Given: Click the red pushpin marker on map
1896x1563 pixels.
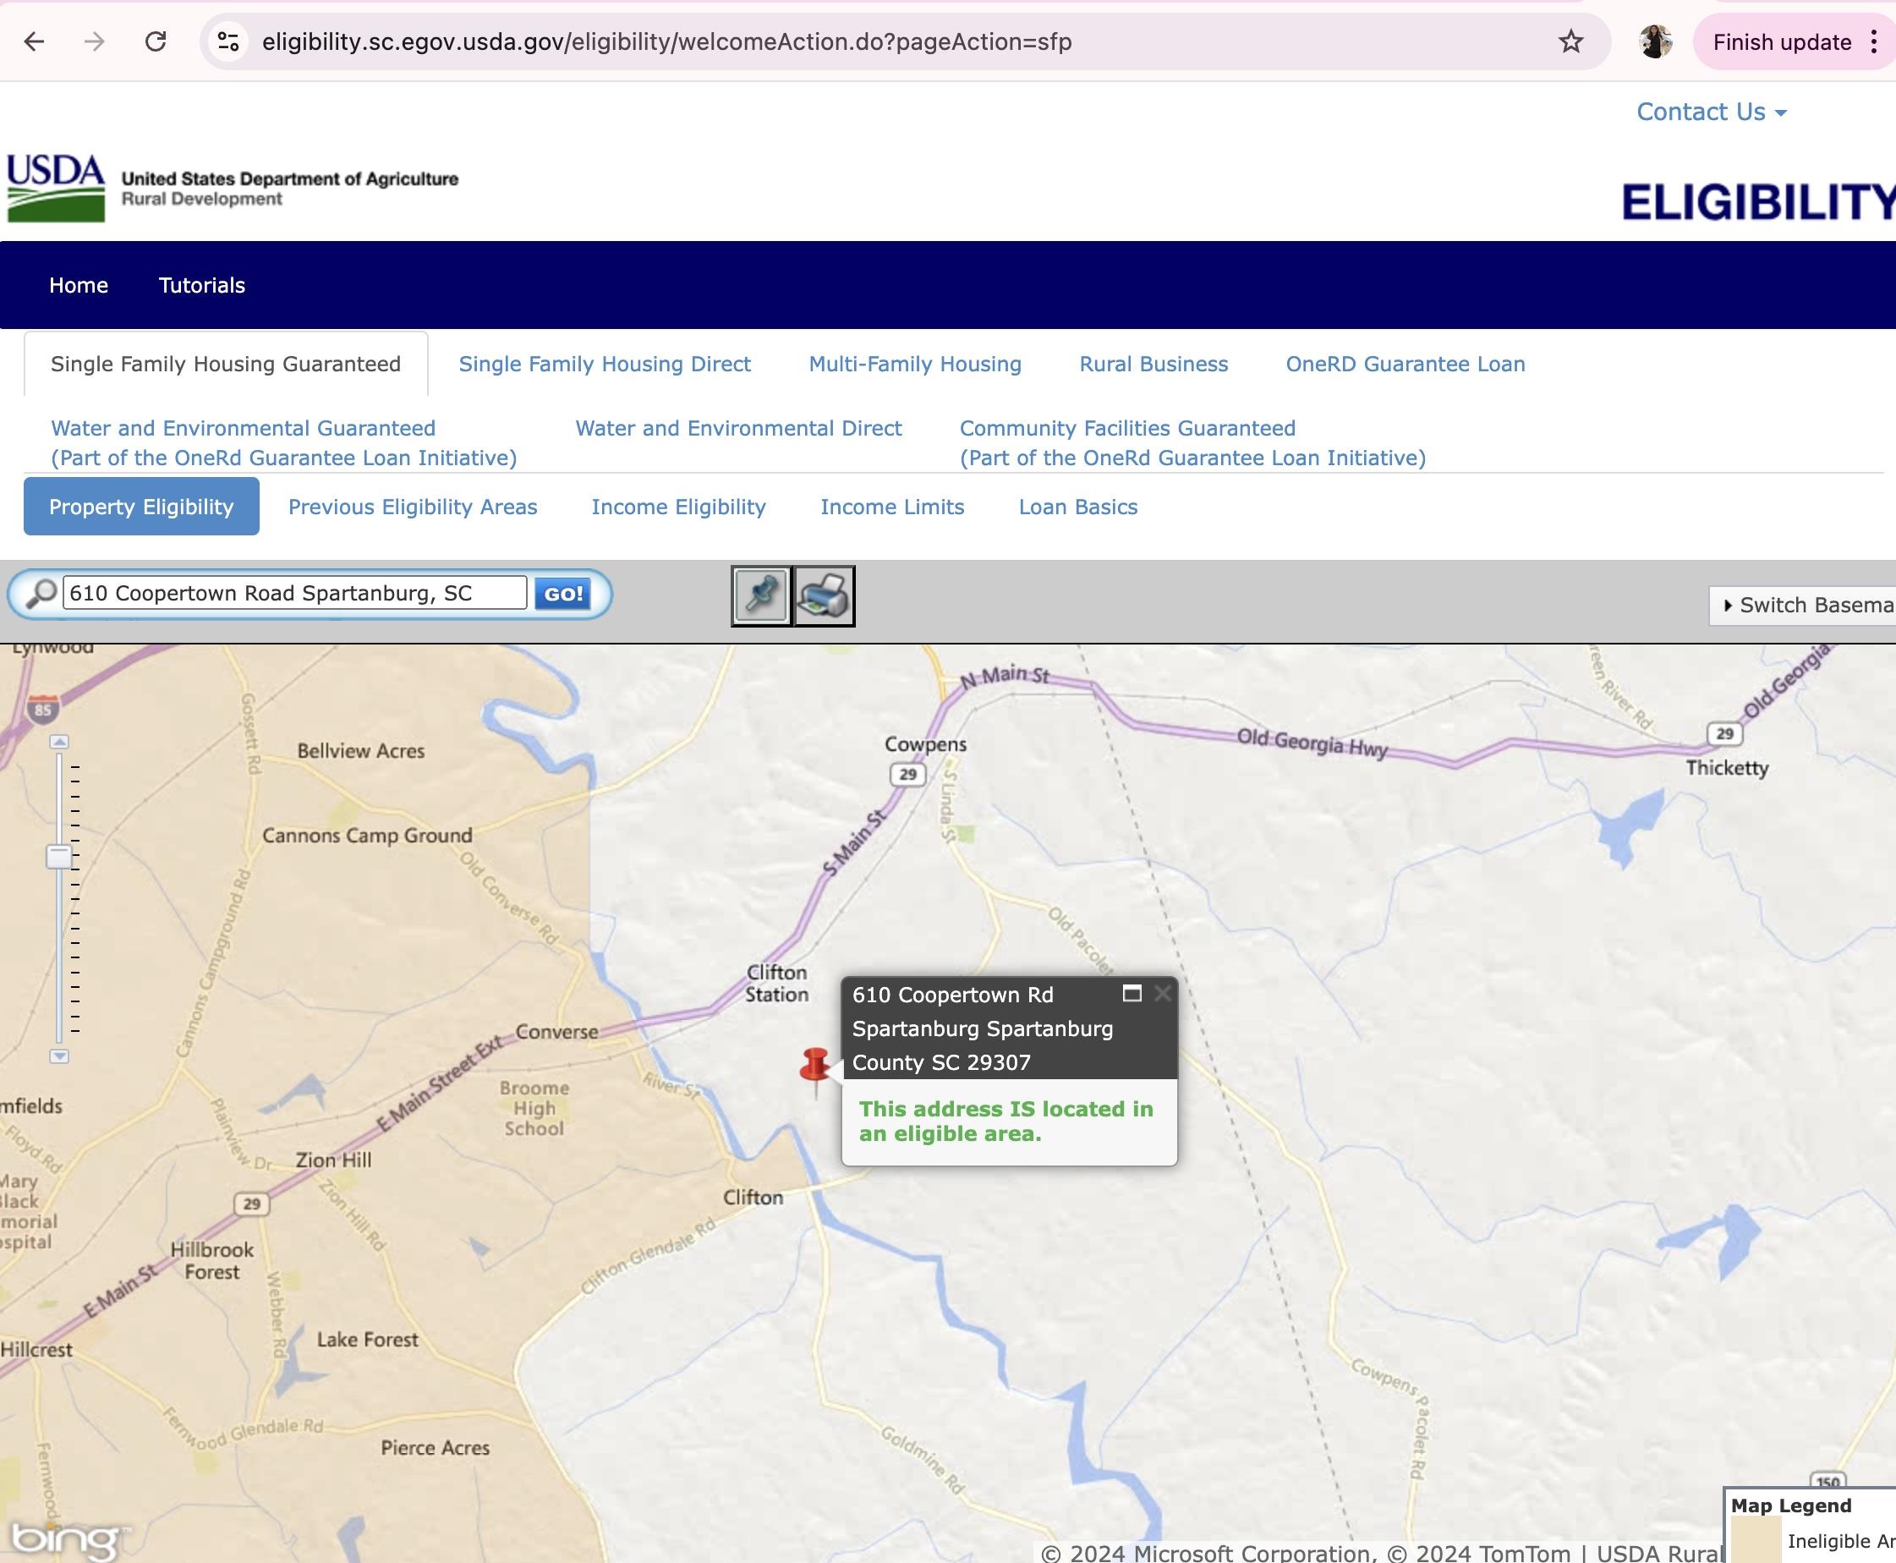Looking at the screenshot, I should click(814, 1071).
